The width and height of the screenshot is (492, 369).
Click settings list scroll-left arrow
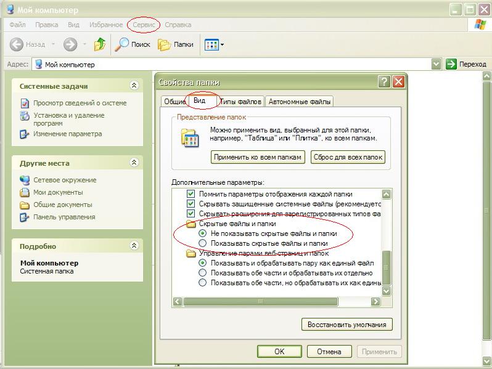[x=178, y=301]
